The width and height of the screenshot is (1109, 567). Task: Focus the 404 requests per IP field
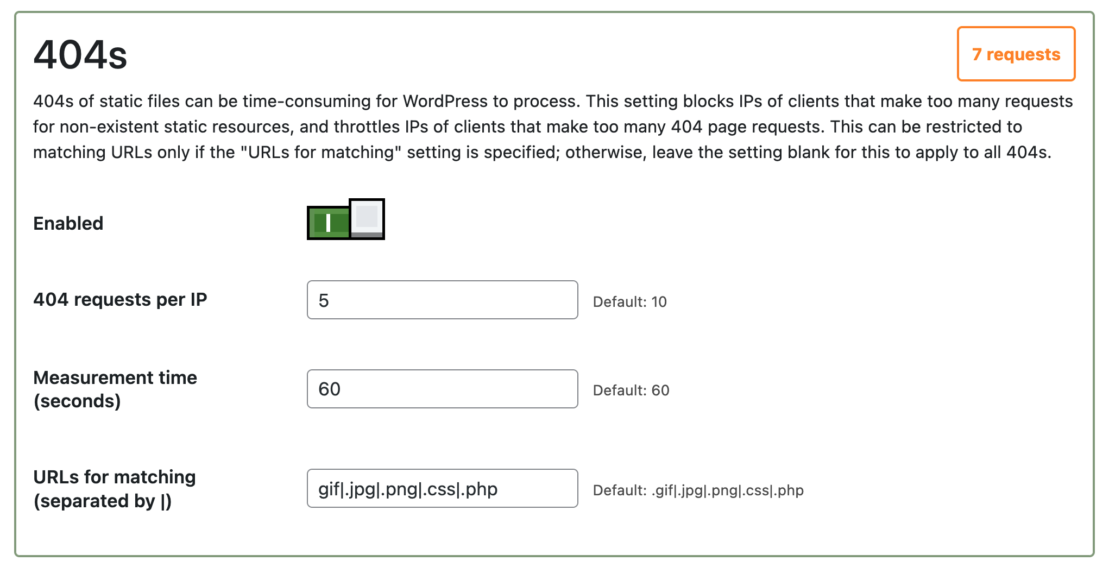(x=442, y=300)
